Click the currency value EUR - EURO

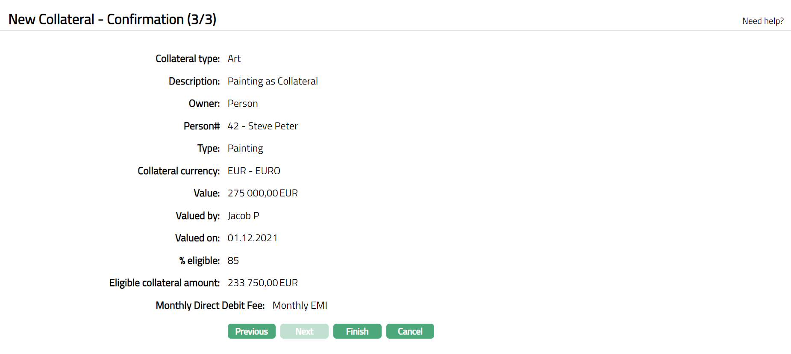point(254,171)
